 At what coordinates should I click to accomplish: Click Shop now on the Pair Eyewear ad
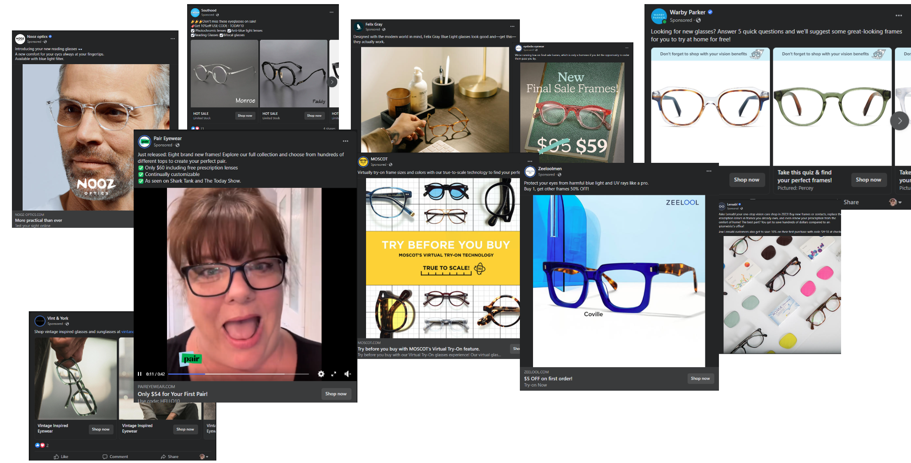[x=336, y=394]
